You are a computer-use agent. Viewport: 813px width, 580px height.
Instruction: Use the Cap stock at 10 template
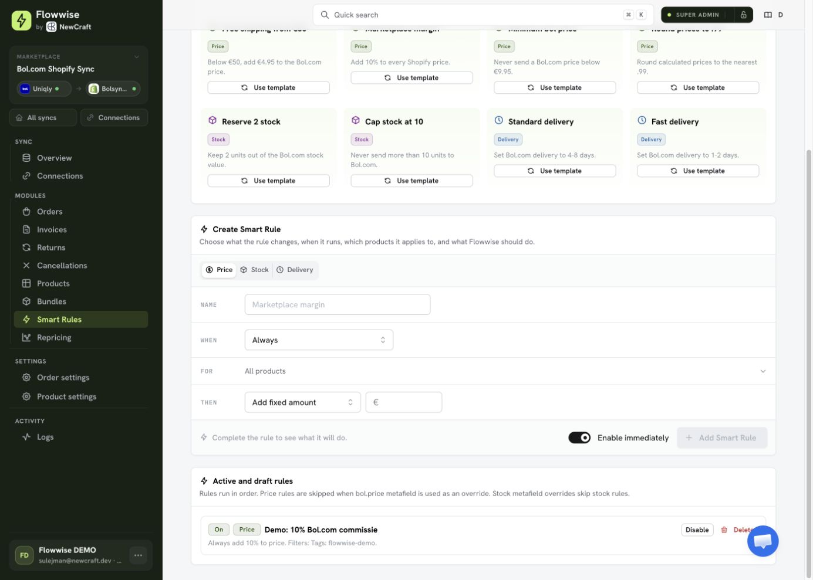pyautogui.click(x=411, y=181)
